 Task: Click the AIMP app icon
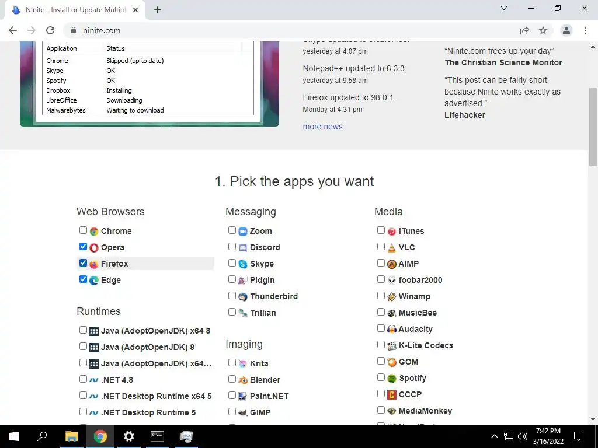click(x=392, y=264)
